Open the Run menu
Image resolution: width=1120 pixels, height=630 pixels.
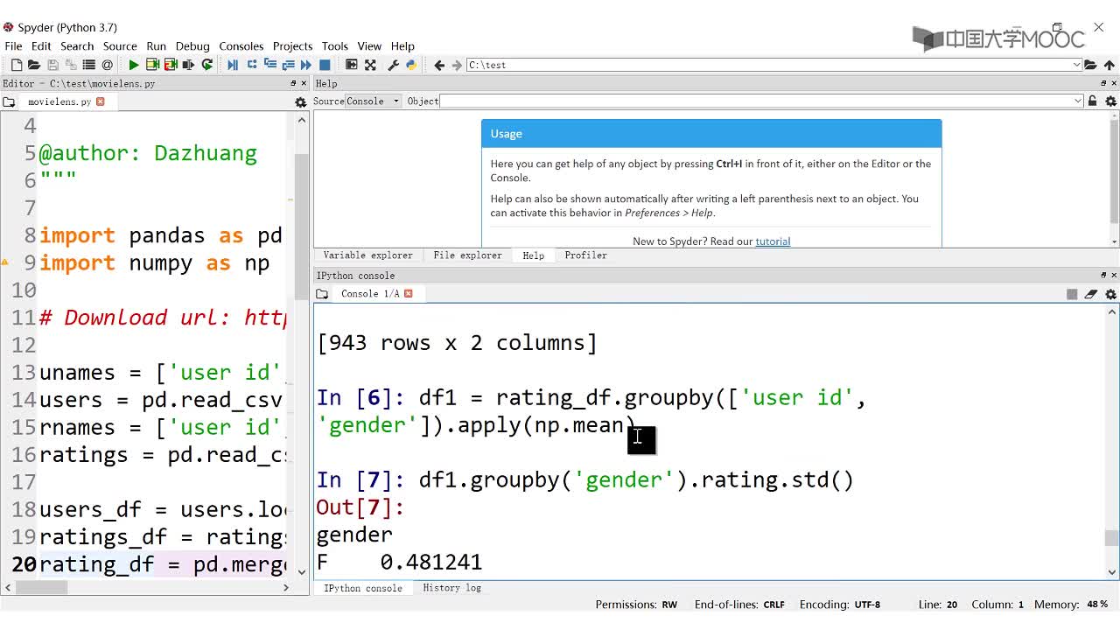pyautogui.click(x=156, y=45)
